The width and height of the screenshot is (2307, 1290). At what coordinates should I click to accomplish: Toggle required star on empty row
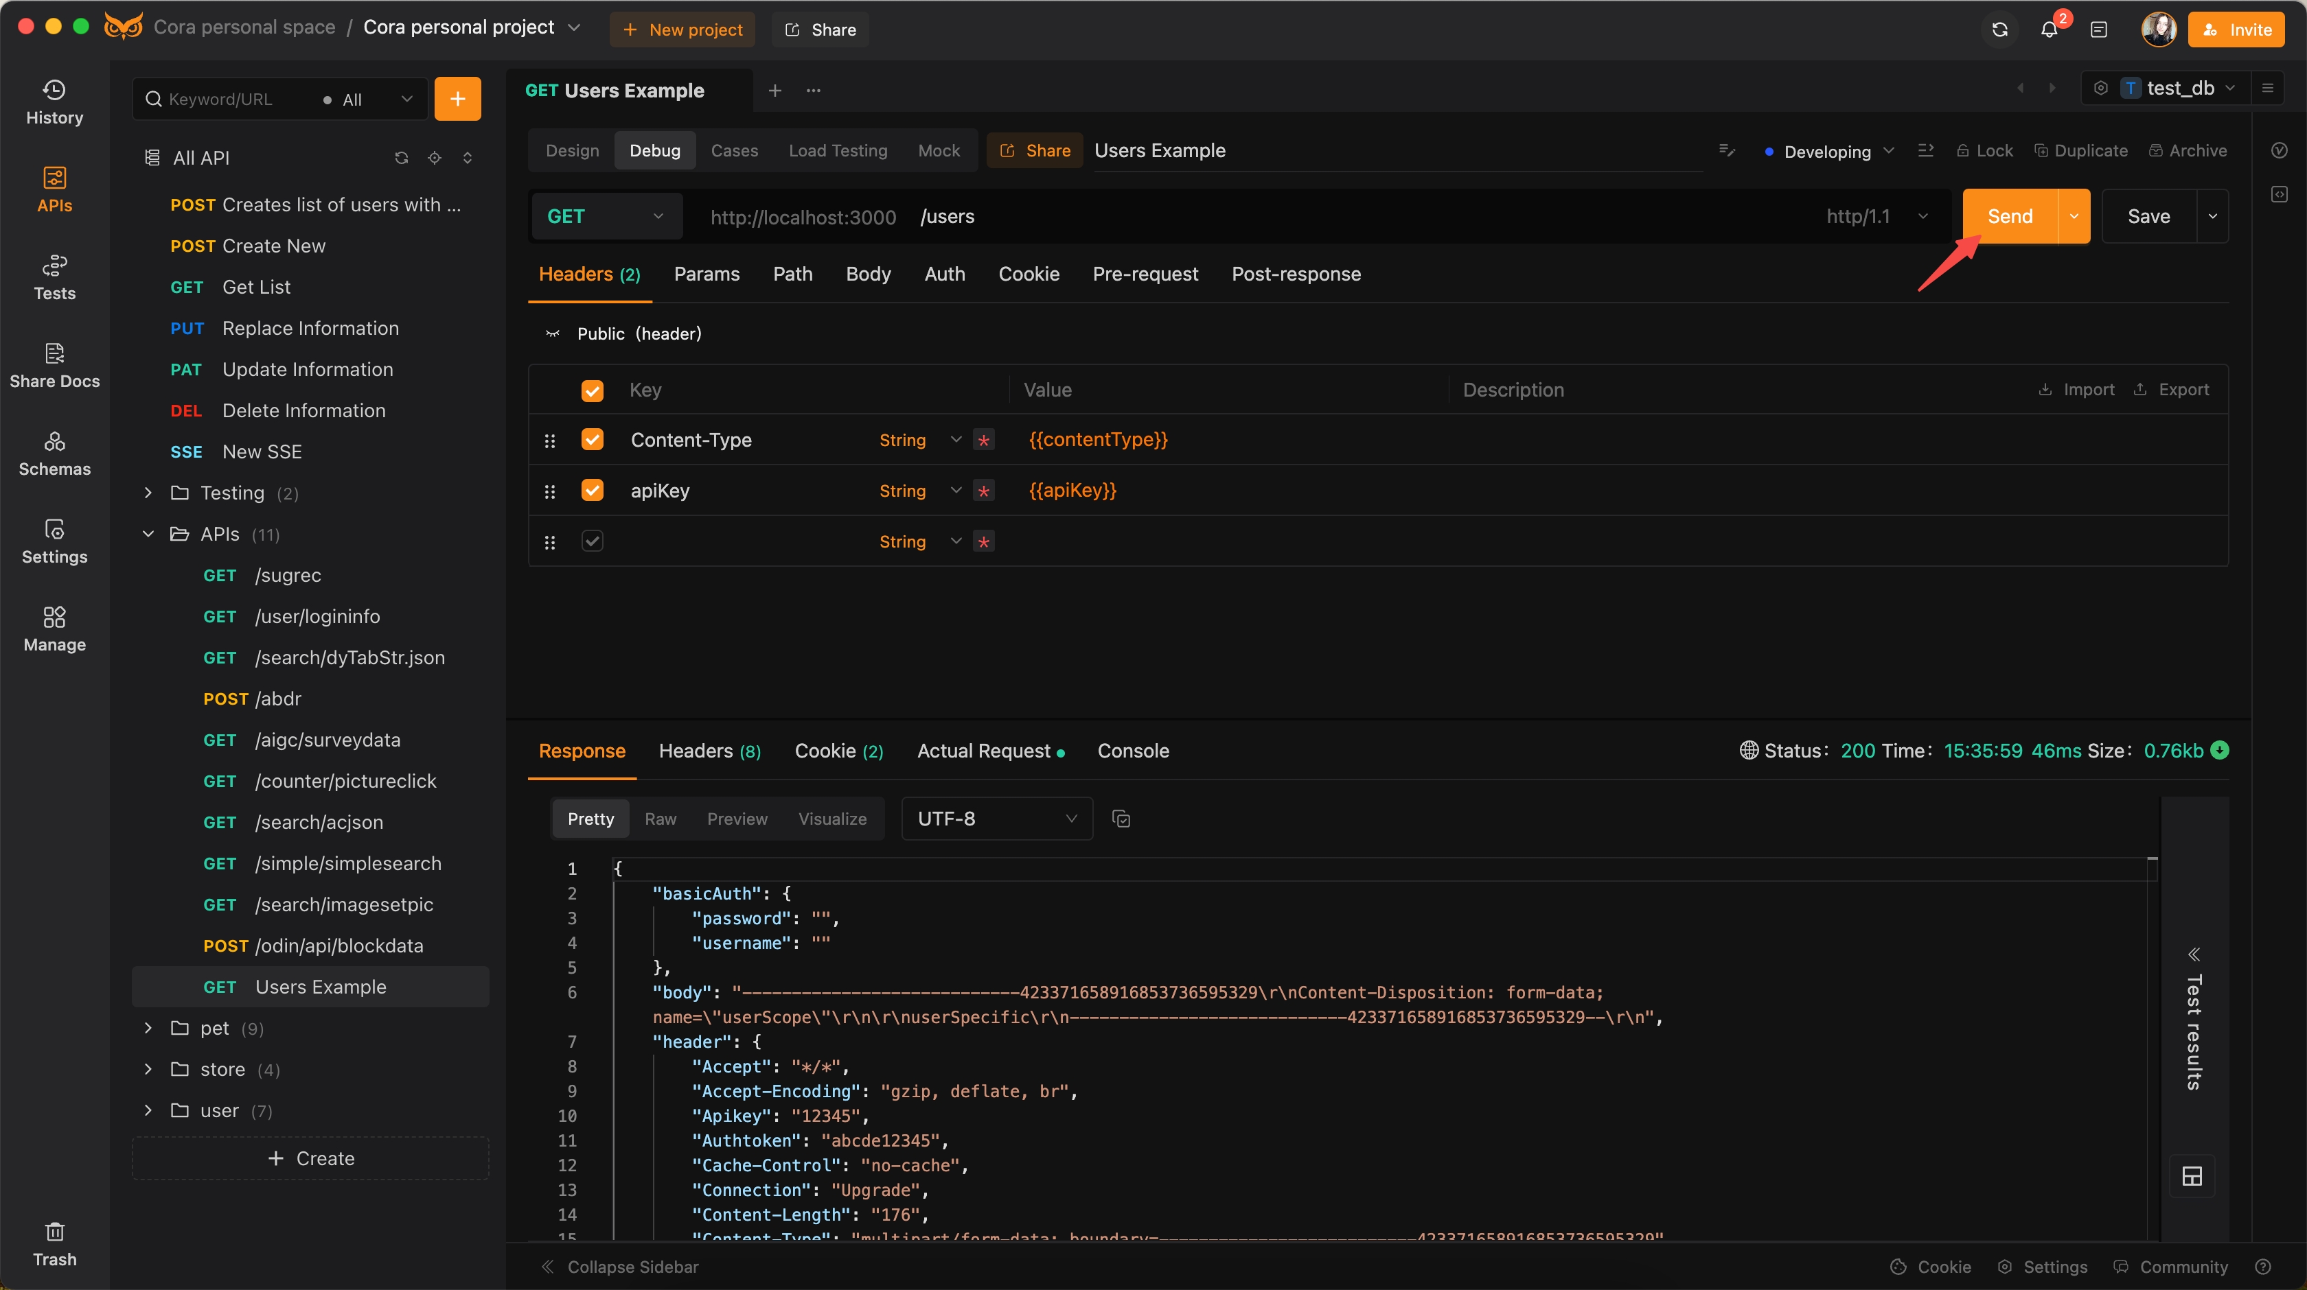point(983,541)
